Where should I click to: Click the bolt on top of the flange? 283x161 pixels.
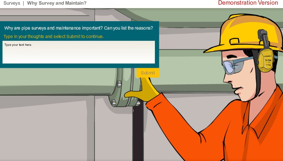click(119, 83)
